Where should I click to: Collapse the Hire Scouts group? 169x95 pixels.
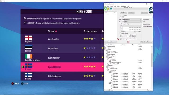(x=107, y=67)
